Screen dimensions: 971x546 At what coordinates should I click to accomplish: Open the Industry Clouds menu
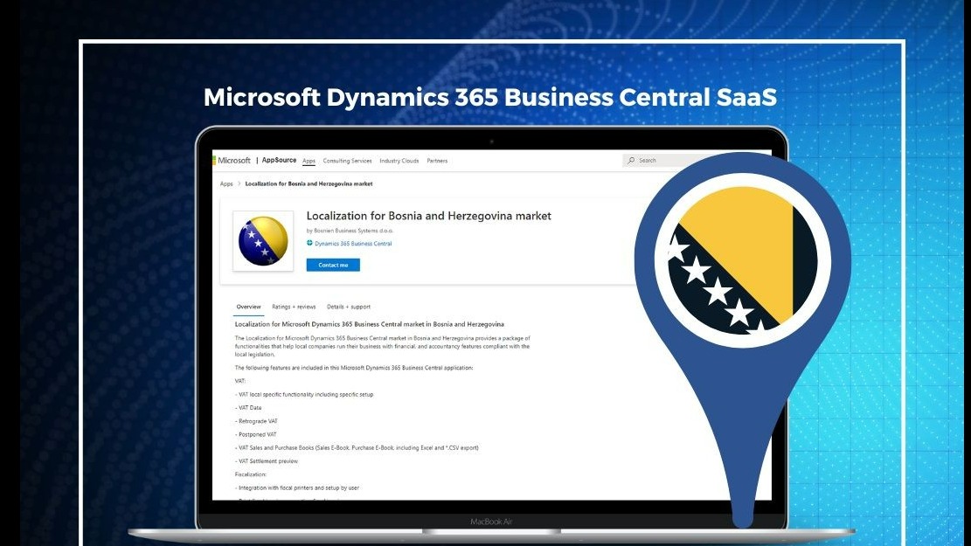(x=399, y=161)
